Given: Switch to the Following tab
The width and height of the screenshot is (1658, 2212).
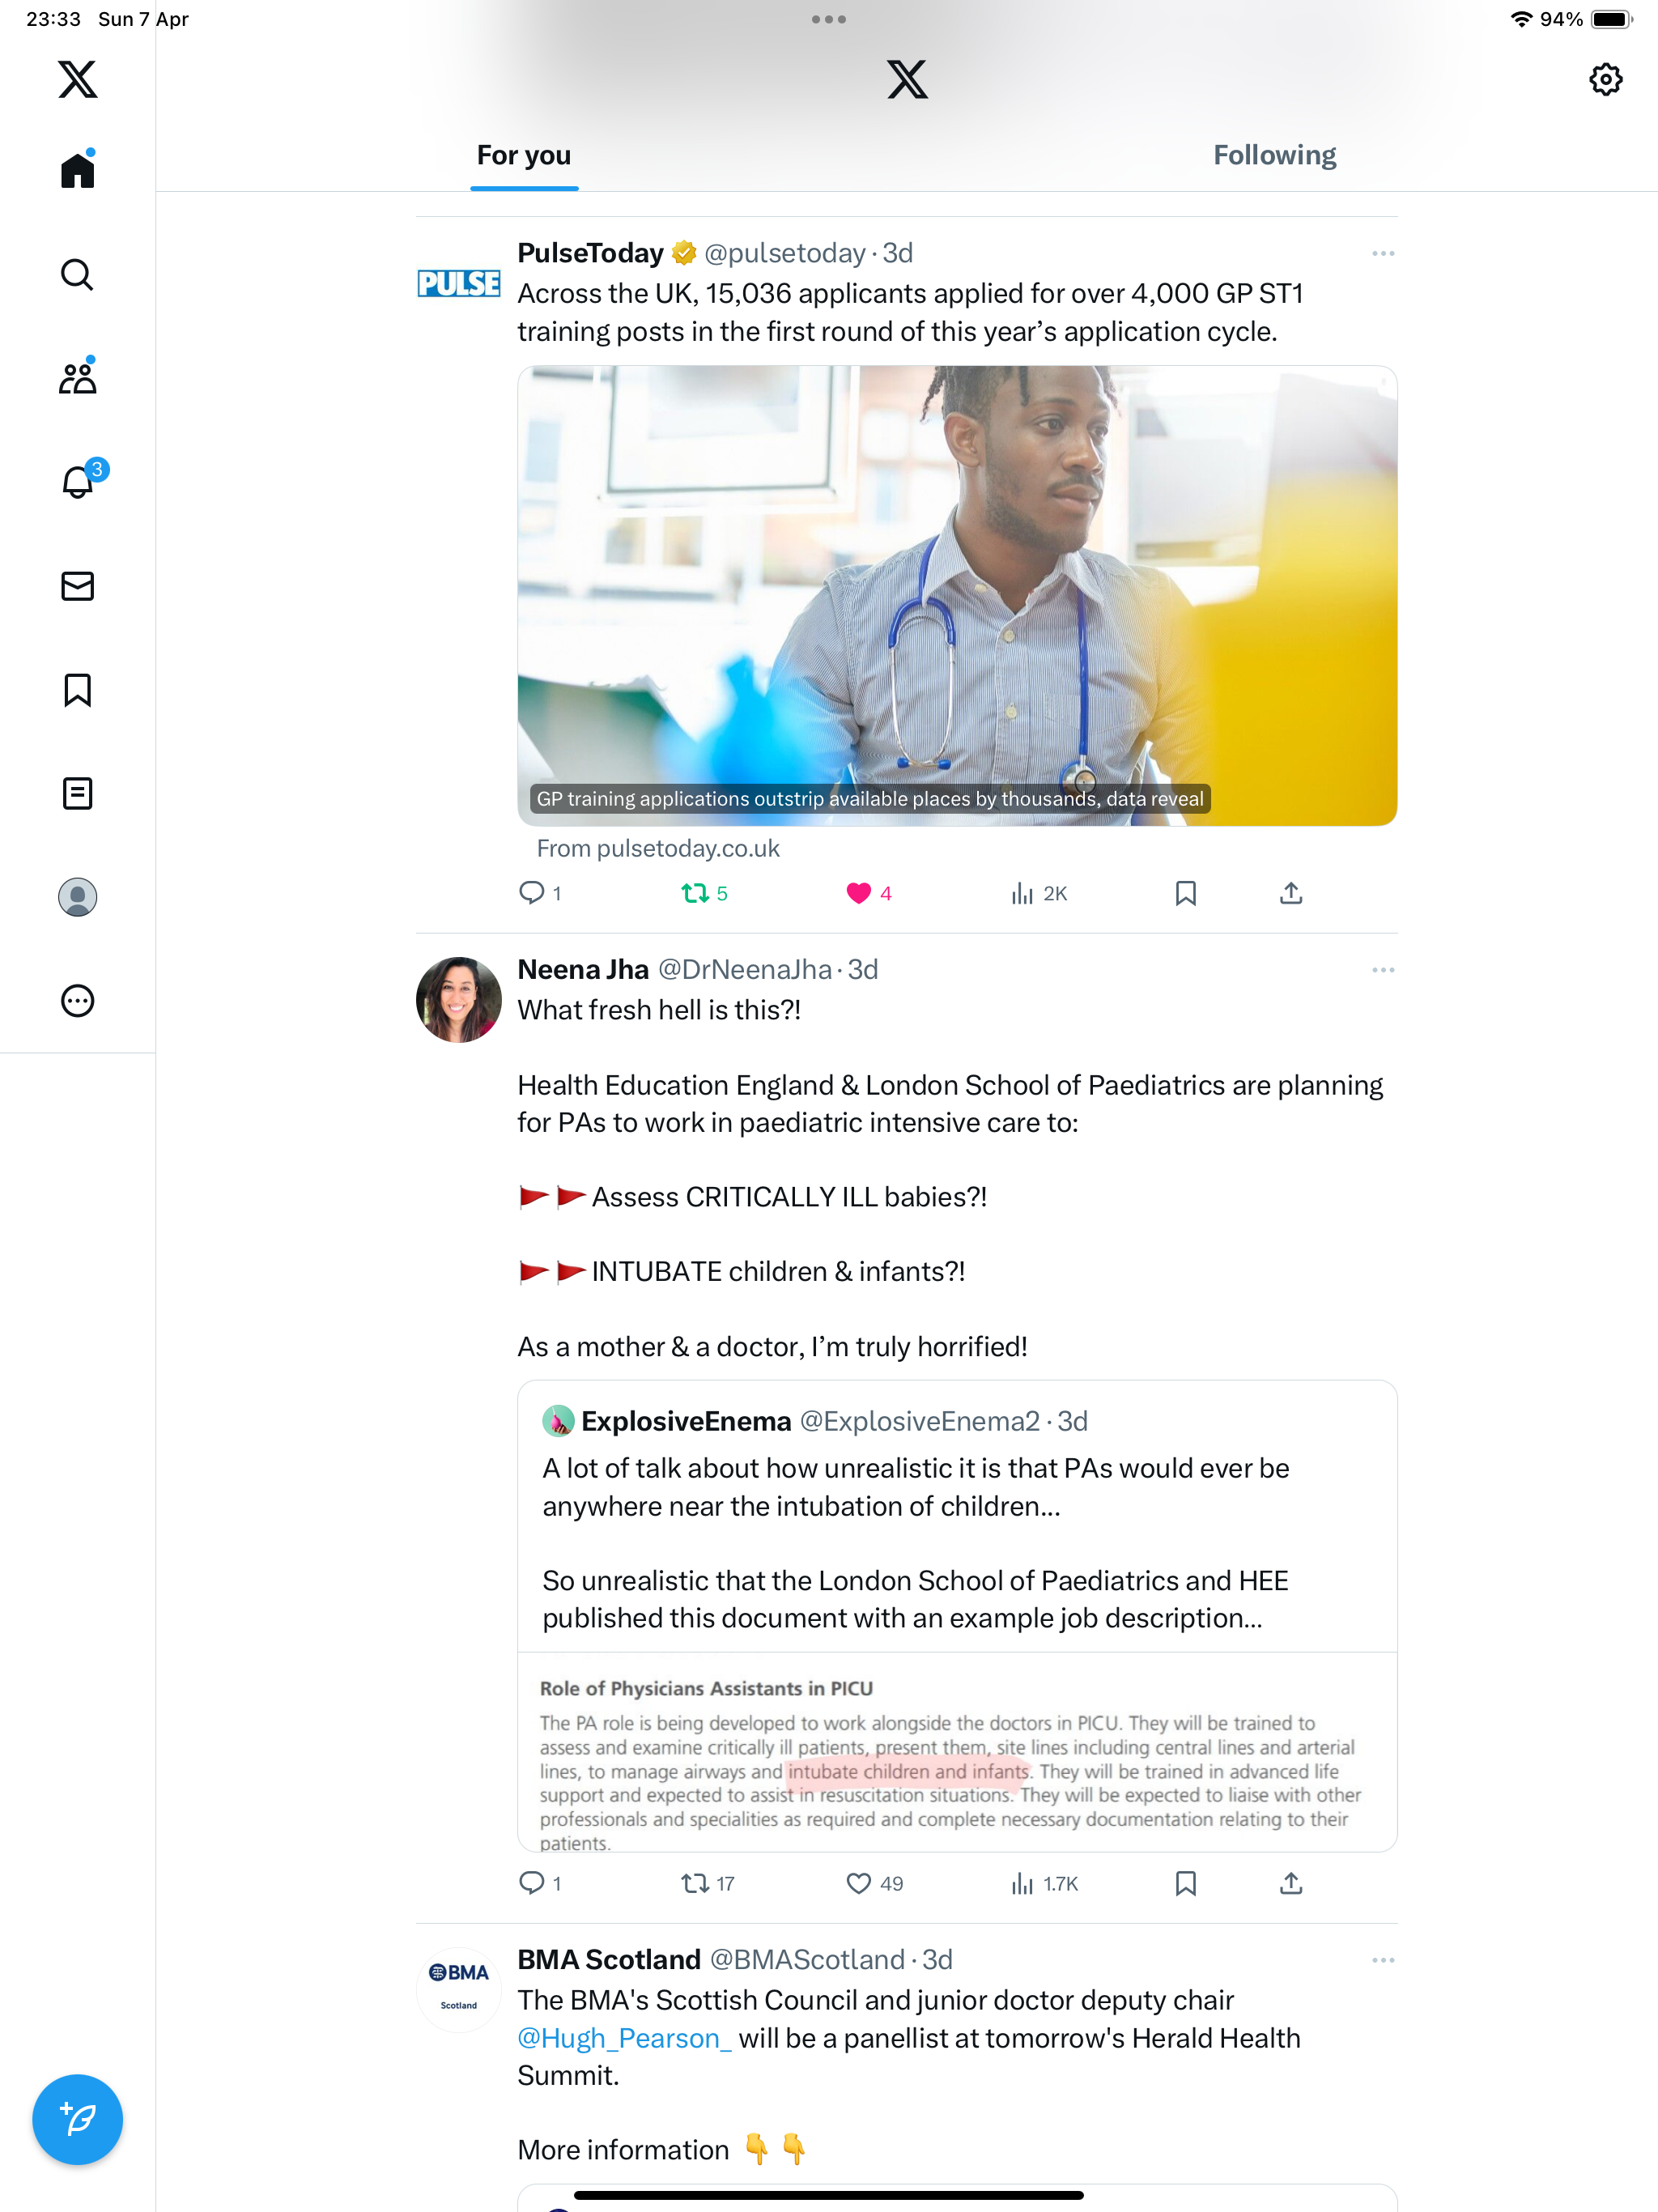Looking at the screenshot, I should (1274, 155).
